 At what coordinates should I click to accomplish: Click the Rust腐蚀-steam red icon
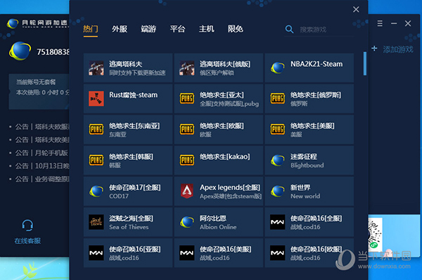pos(96,98)
